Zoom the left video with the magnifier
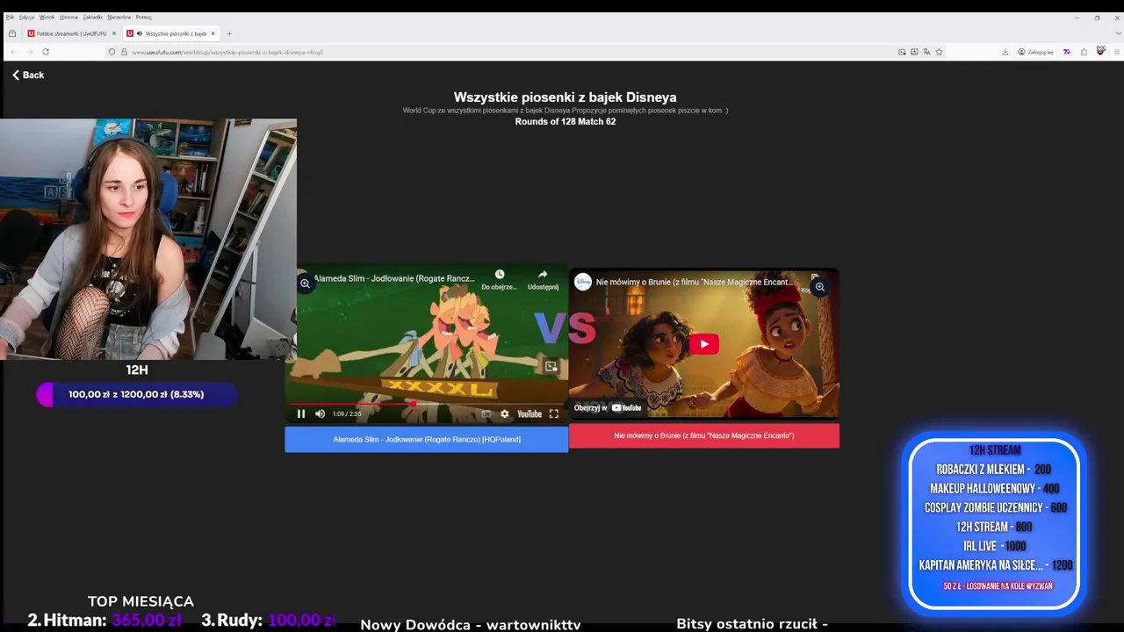 [x=305, y=284]
